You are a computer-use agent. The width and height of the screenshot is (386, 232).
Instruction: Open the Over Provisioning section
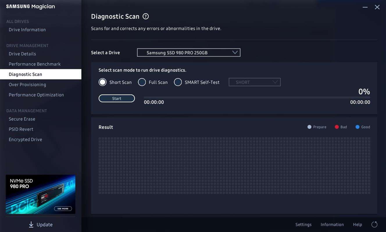(x=27, y=85)
